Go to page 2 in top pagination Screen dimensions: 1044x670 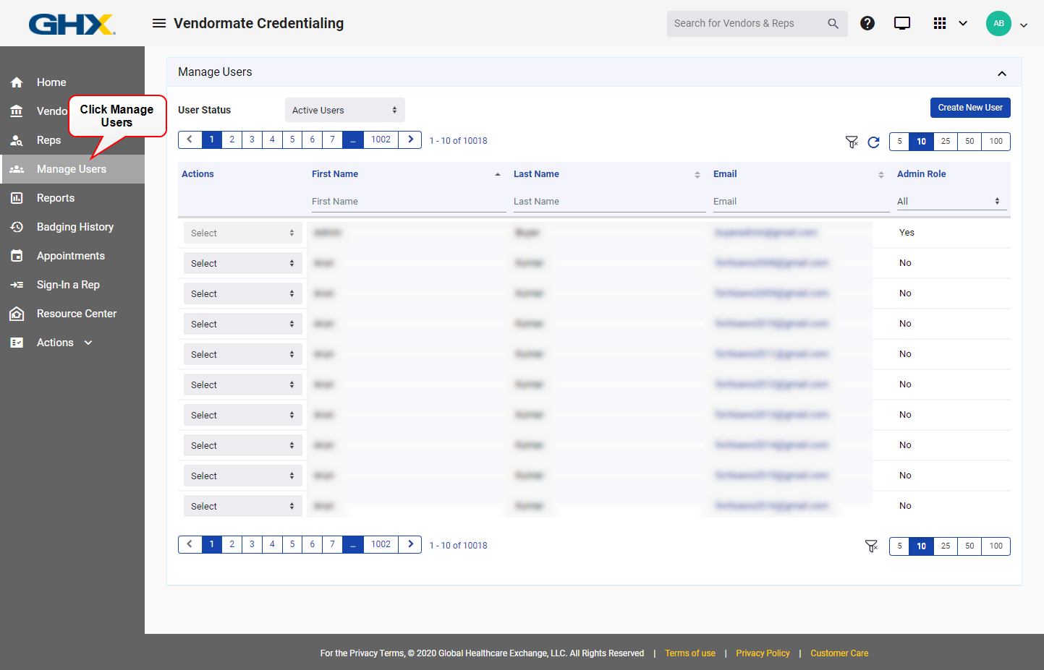232,139
